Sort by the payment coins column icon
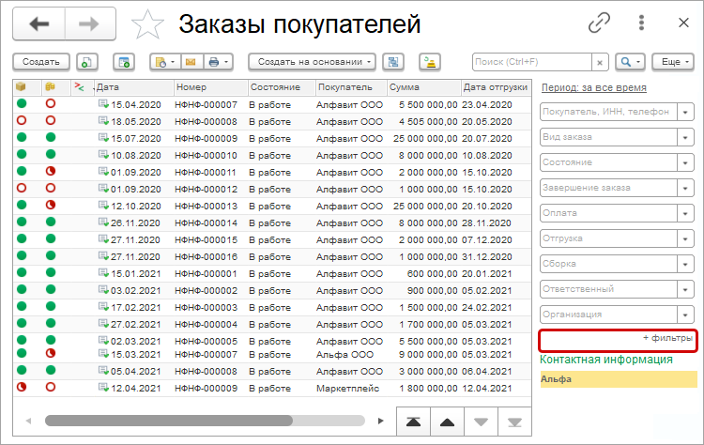The image size is (704, 445). click(50, 86)
